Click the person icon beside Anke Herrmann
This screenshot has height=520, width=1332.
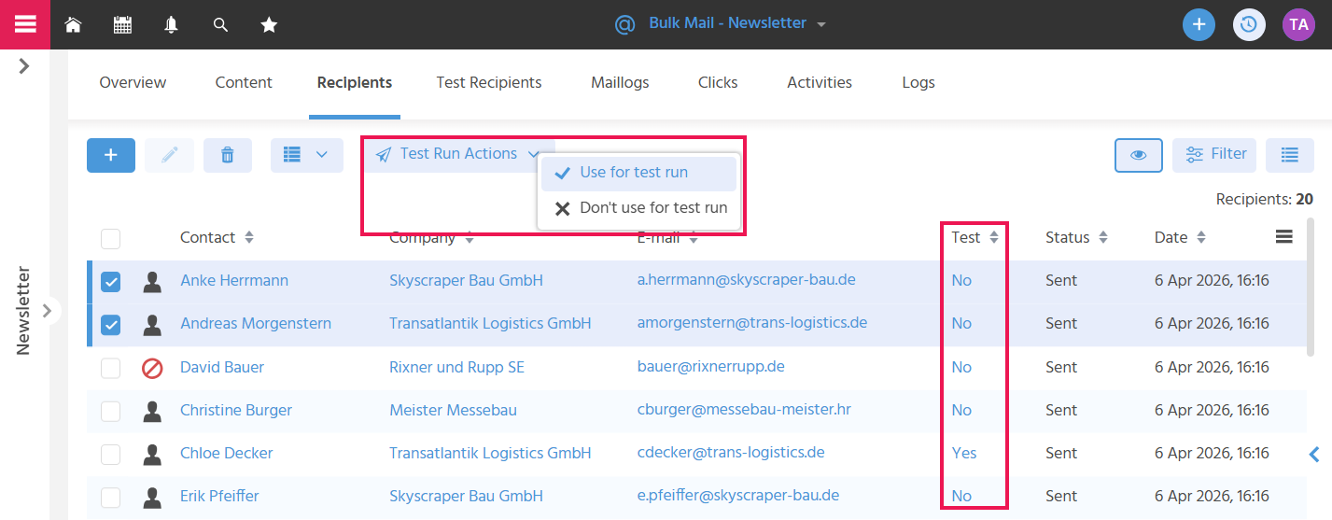pos(152,281)
